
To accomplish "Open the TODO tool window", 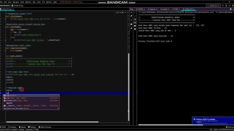I will [3, 127].
